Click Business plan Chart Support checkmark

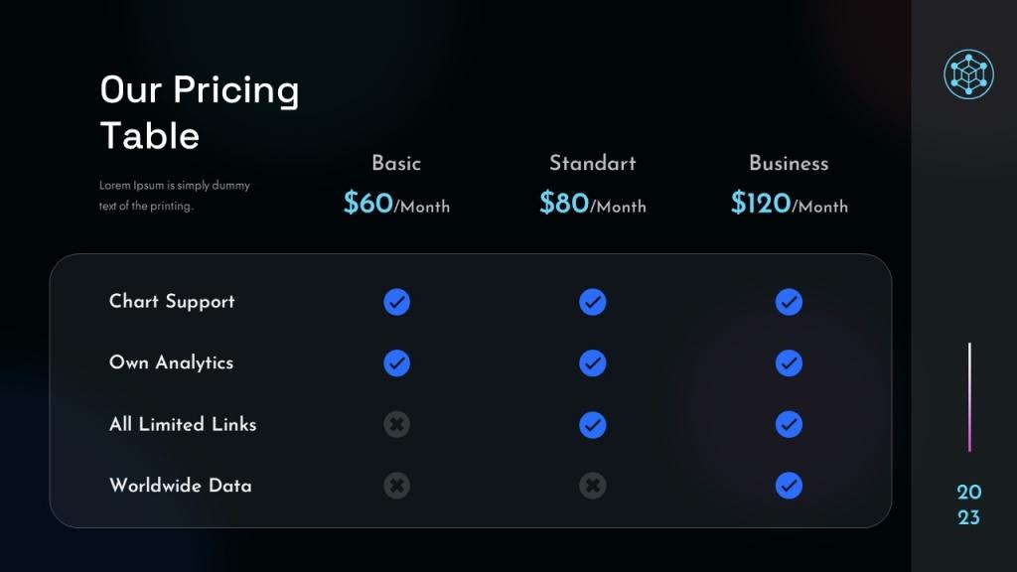tap(789, 302)
